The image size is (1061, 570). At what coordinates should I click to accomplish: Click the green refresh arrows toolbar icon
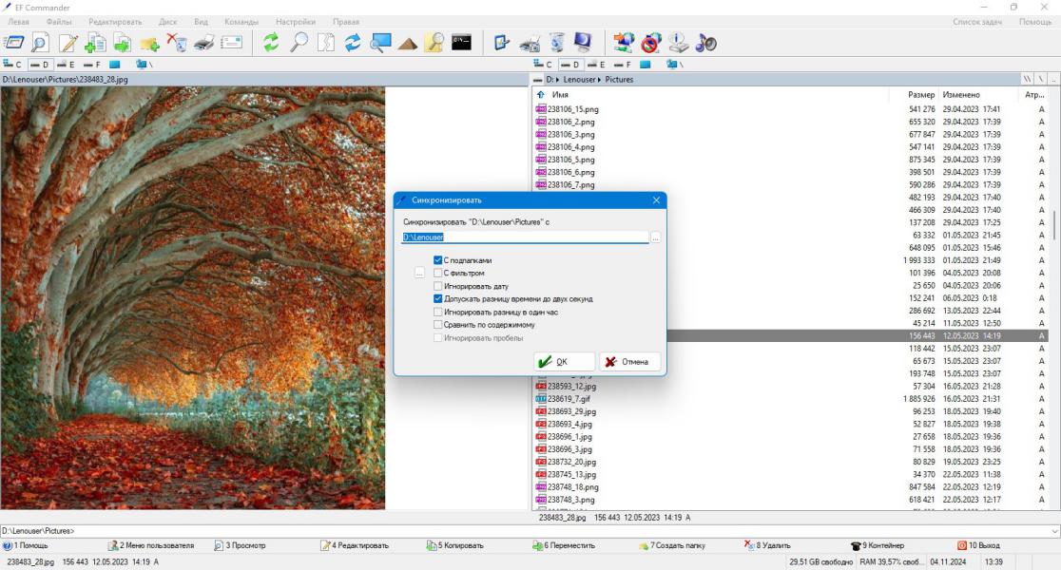coord(271,43)
